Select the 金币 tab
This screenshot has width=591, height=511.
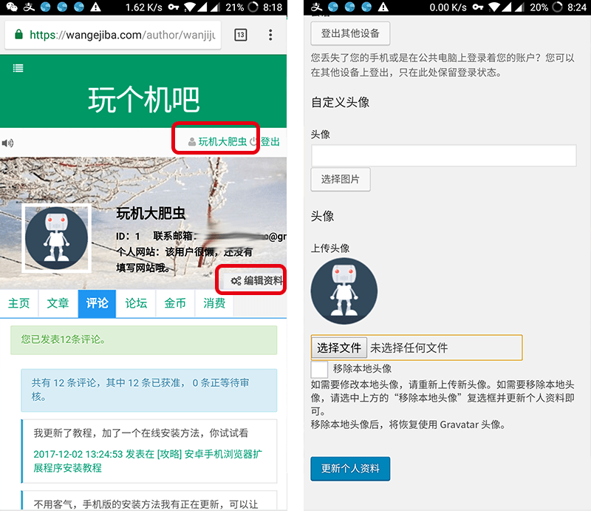(174, 303)
